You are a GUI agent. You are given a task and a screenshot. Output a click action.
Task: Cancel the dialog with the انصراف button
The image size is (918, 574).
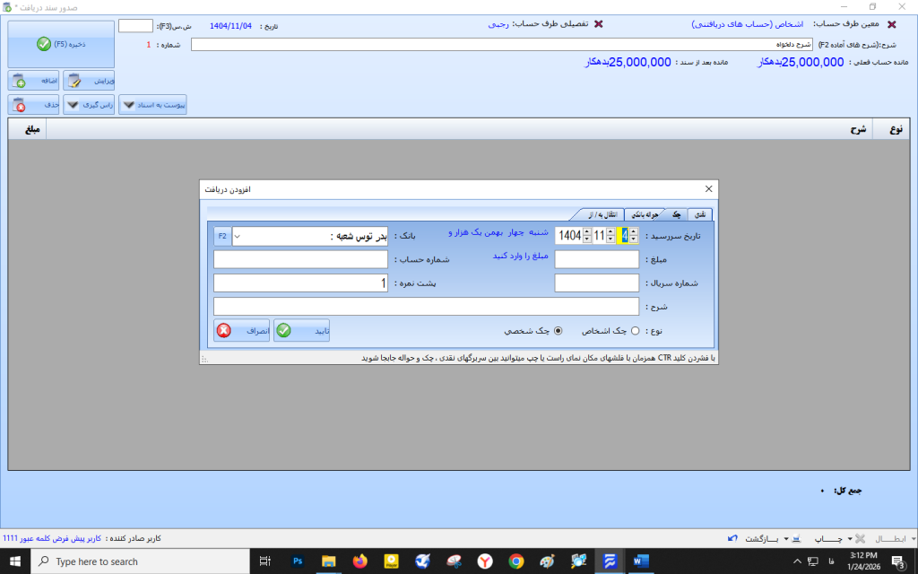coord(242,330)
